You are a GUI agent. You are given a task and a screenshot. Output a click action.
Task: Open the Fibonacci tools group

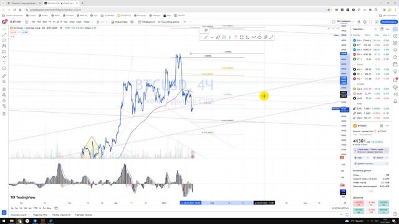[x=4, y=40]
